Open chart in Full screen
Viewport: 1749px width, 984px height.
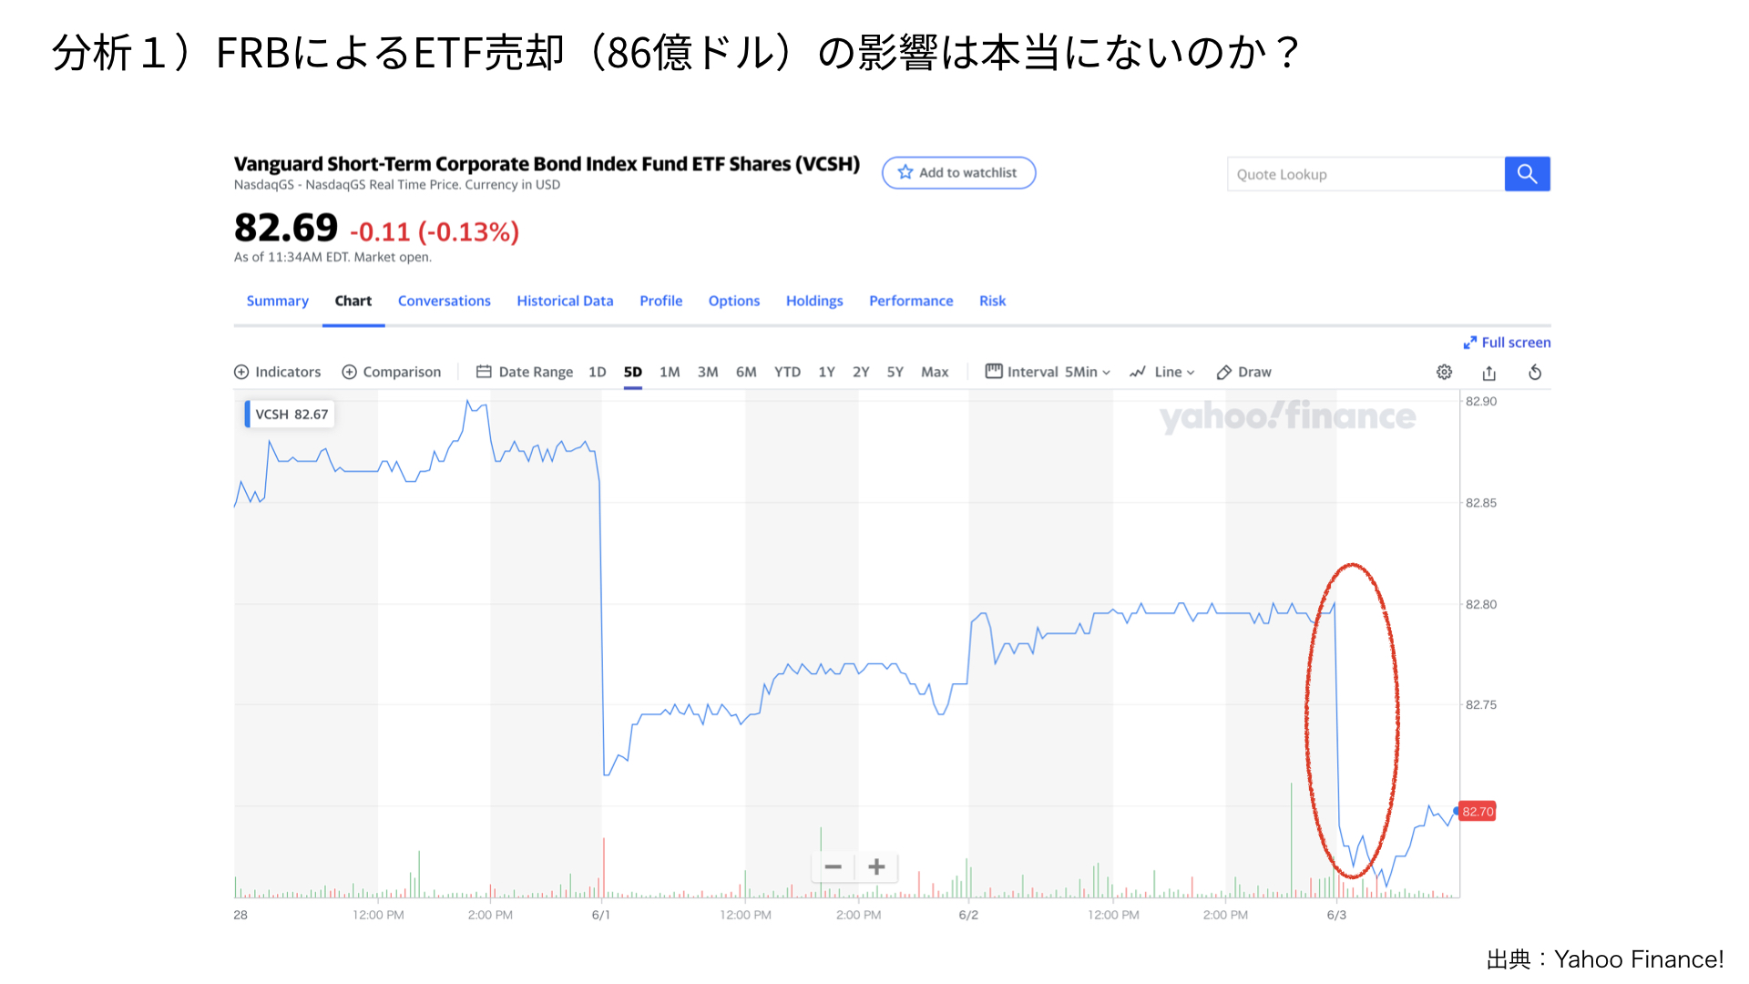tap(1507, 343)
